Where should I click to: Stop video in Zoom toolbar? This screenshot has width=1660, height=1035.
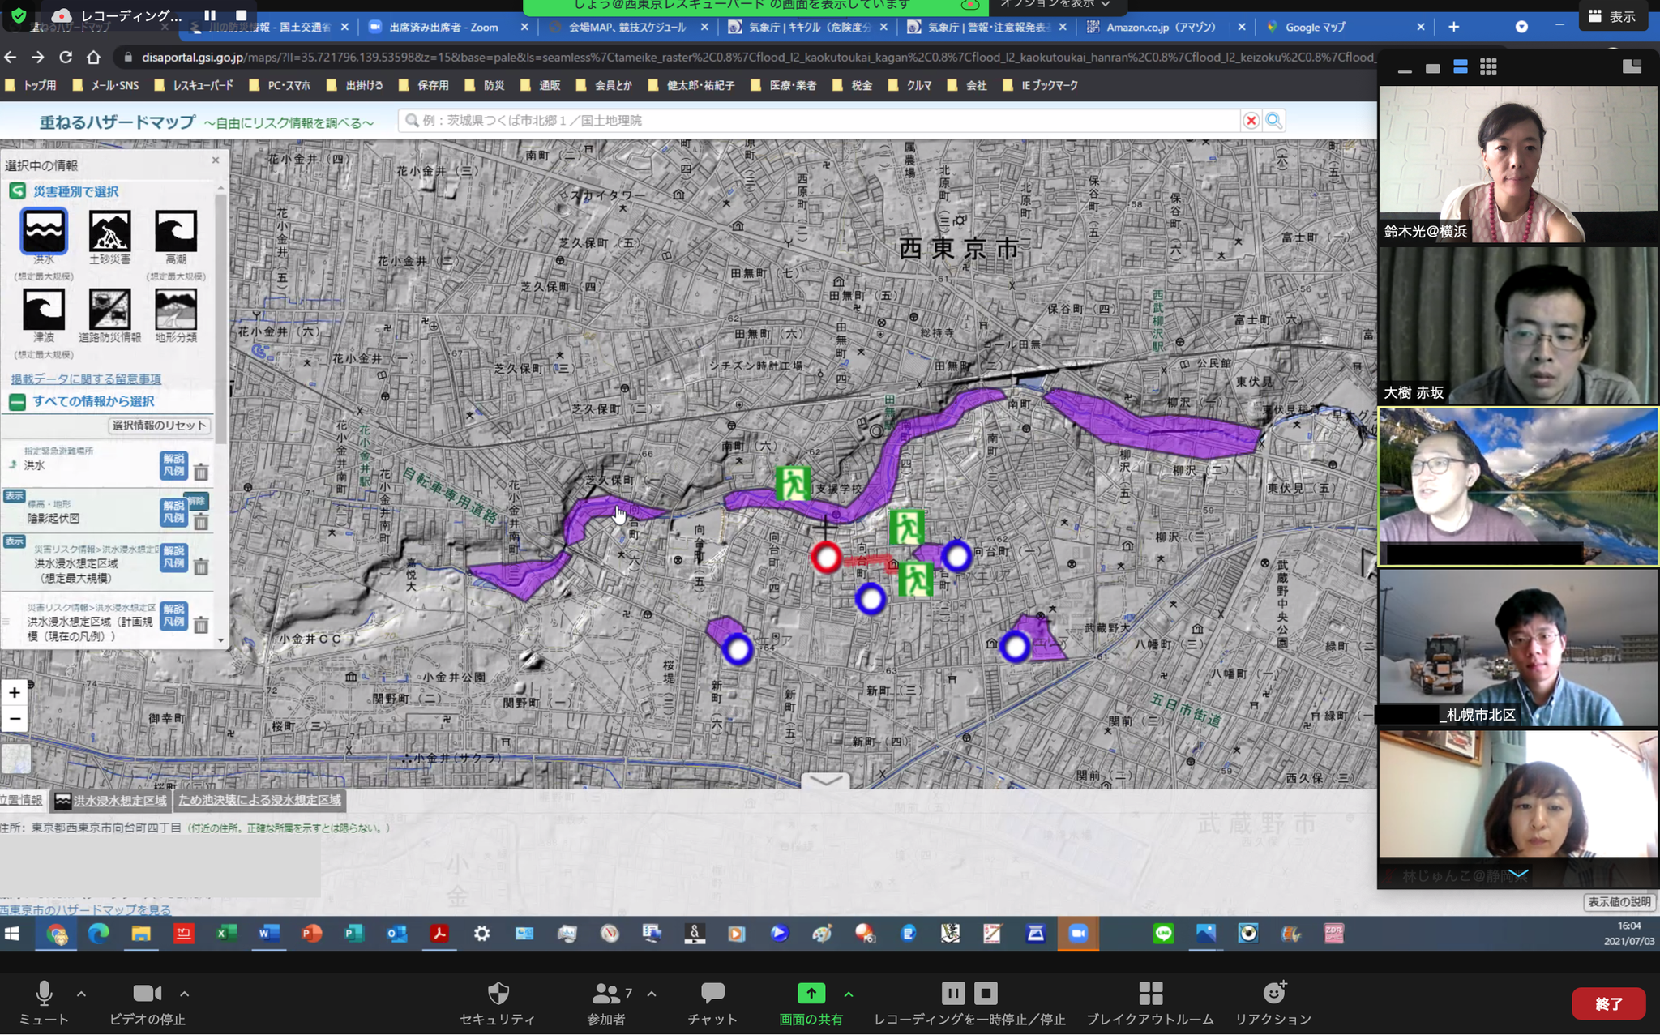click(x=147, y=1003)
